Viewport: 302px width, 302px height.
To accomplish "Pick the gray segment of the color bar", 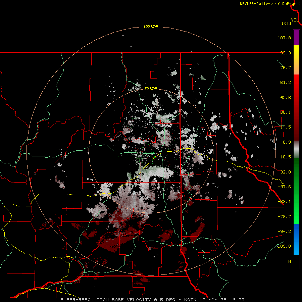I will 296,149.
